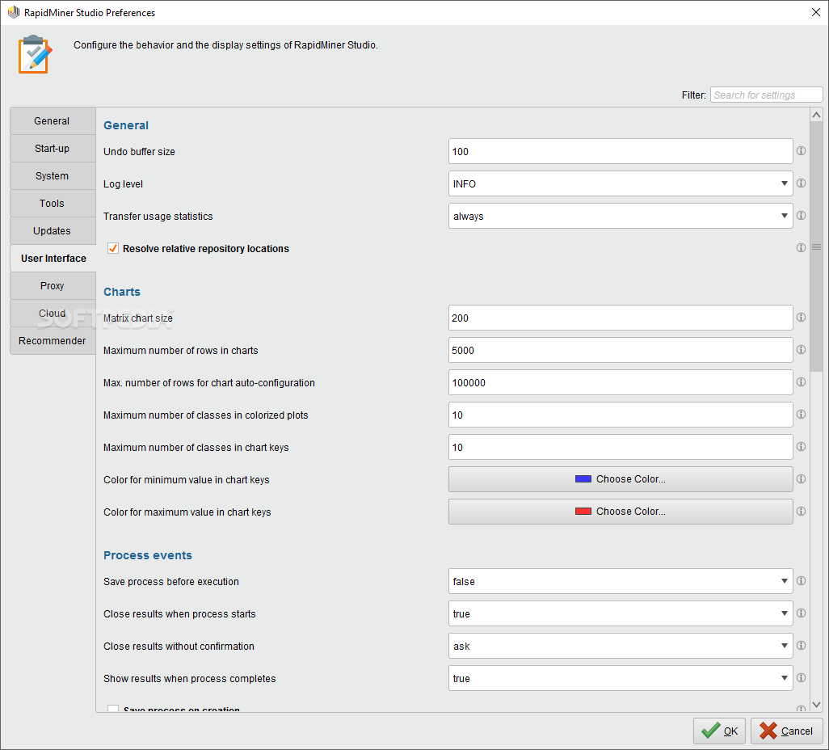Click the scrollbar up arrow
Screen dimensions: 829x750
(x=816, y=115)
